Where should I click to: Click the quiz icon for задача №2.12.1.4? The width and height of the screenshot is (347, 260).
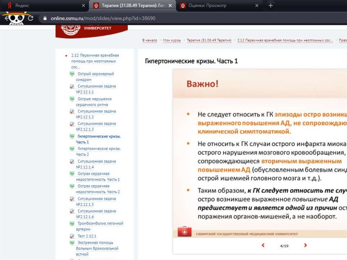(72, 161)
